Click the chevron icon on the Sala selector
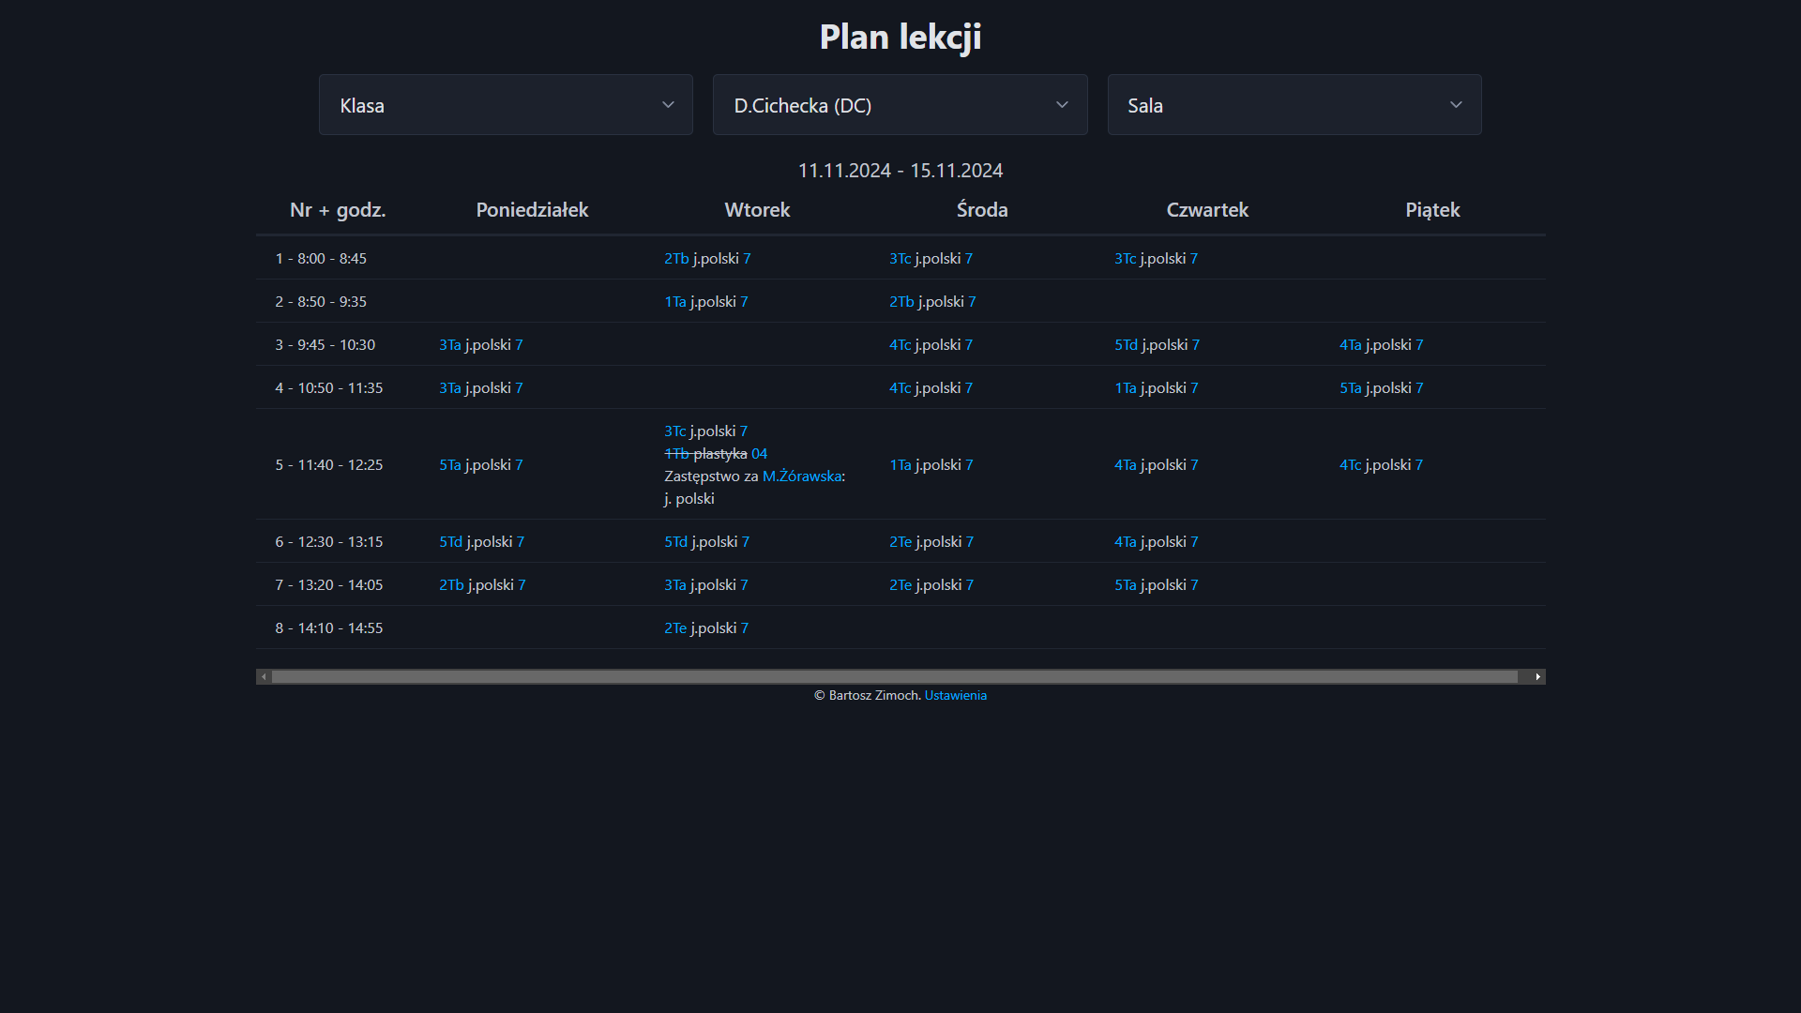 (1456, 104)
